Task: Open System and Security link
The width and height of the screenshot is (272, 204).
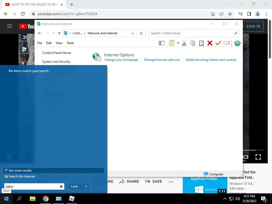Action: [56, 62]
